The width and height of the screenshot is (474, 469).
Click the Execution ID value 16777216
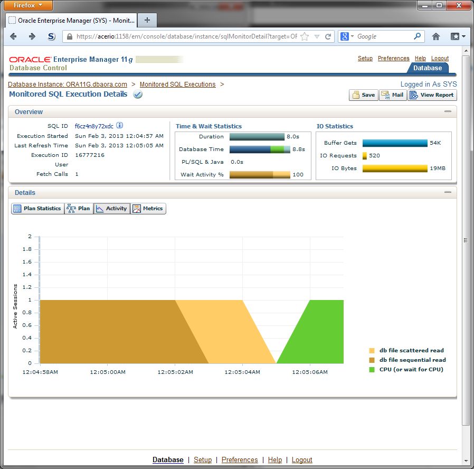coord(90,155)
